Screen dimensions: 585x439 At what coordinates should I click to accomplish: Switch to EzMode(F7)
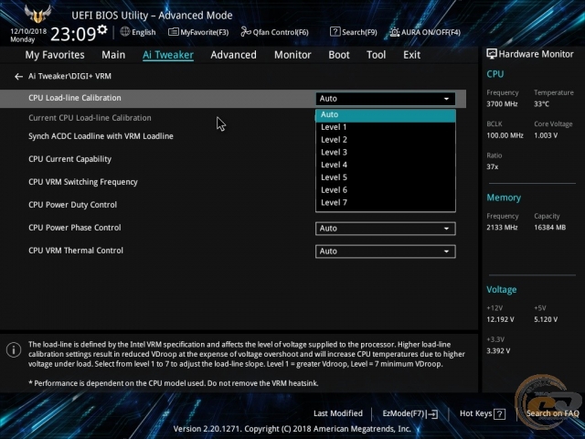click(x=410, y=413)
